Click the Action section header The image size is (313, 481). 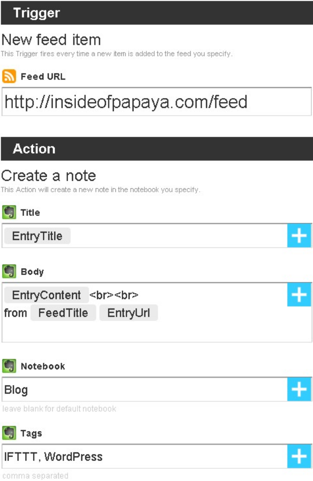click(156, 149)
